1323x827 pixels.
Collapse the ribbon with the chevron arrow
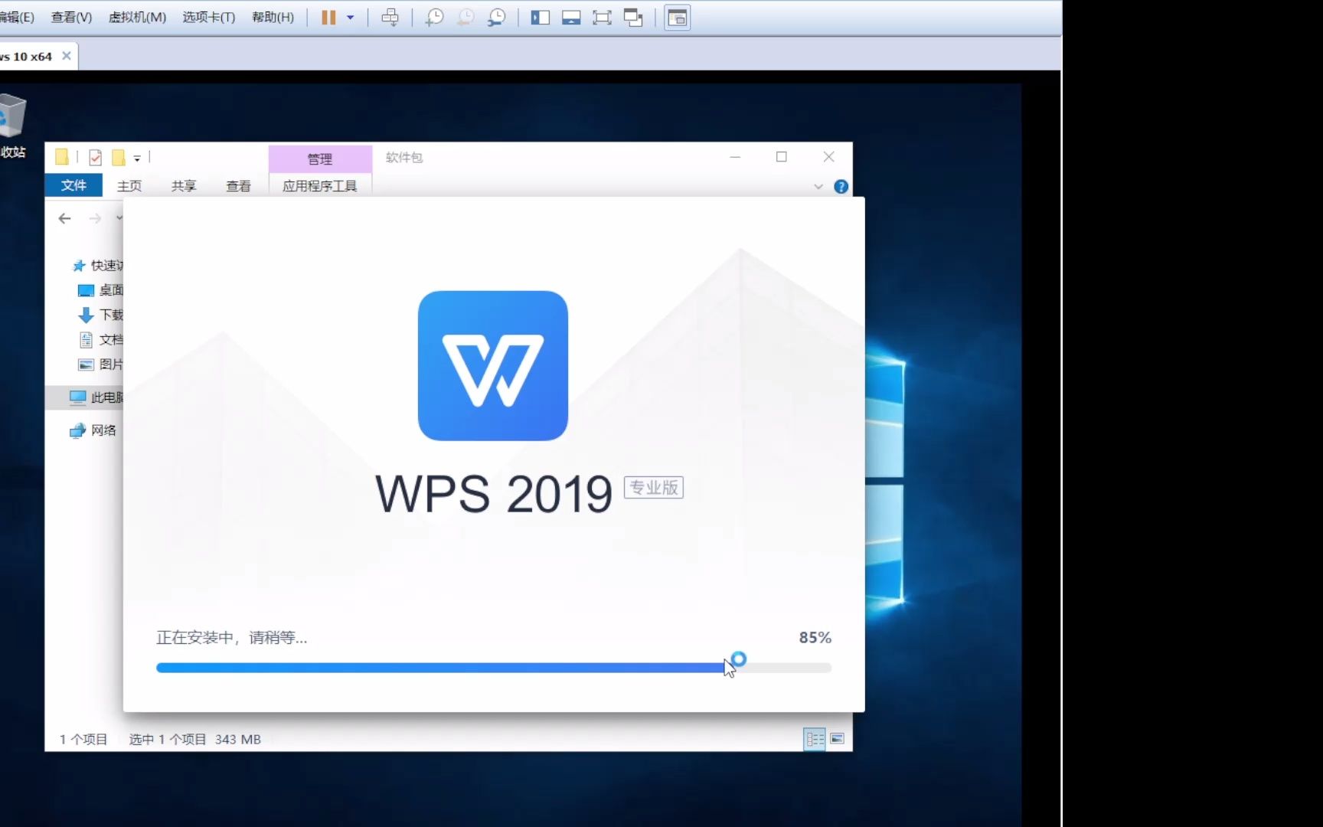818,186
